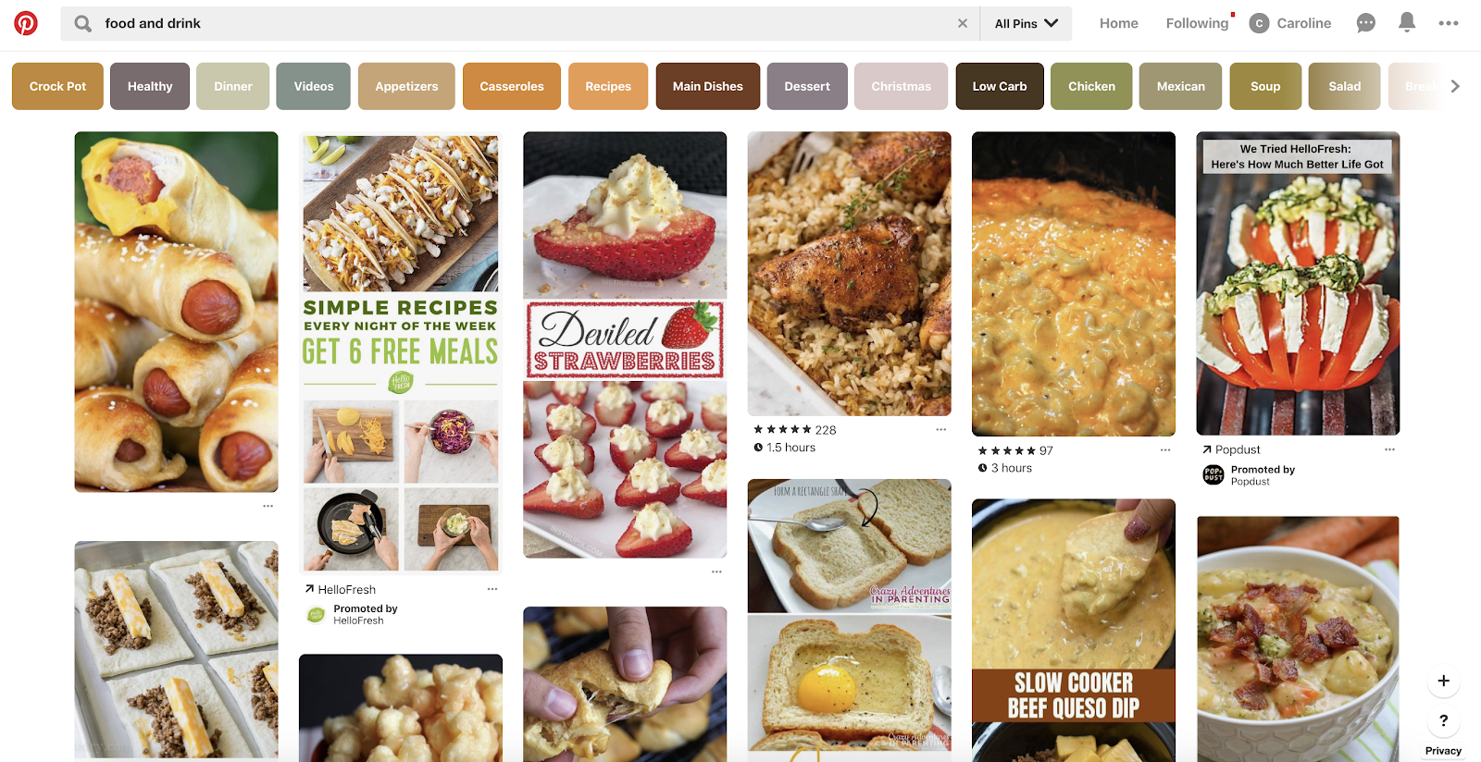Select the Low Carb category chip
This screenshot has width=1481, height=762.
(x=1000, y=86)
